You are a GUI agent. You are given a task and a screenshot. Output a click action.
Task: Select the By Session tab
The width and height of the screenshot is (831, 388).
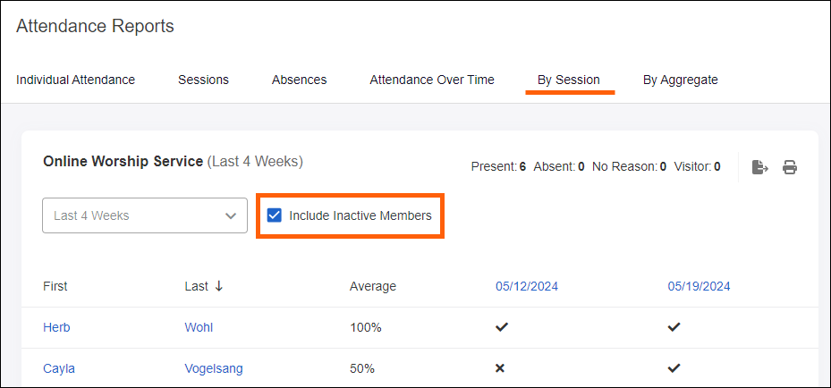pyautogui.click(x=568, y=80)
